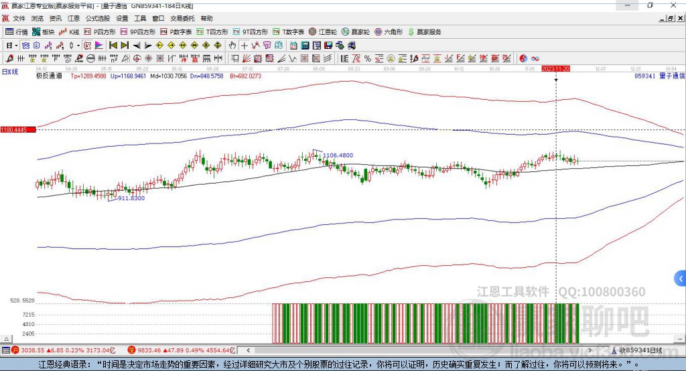Jump to first bar icon
Image resolution: width=686 pixels, height=371 pixels.
pos(113,46)
